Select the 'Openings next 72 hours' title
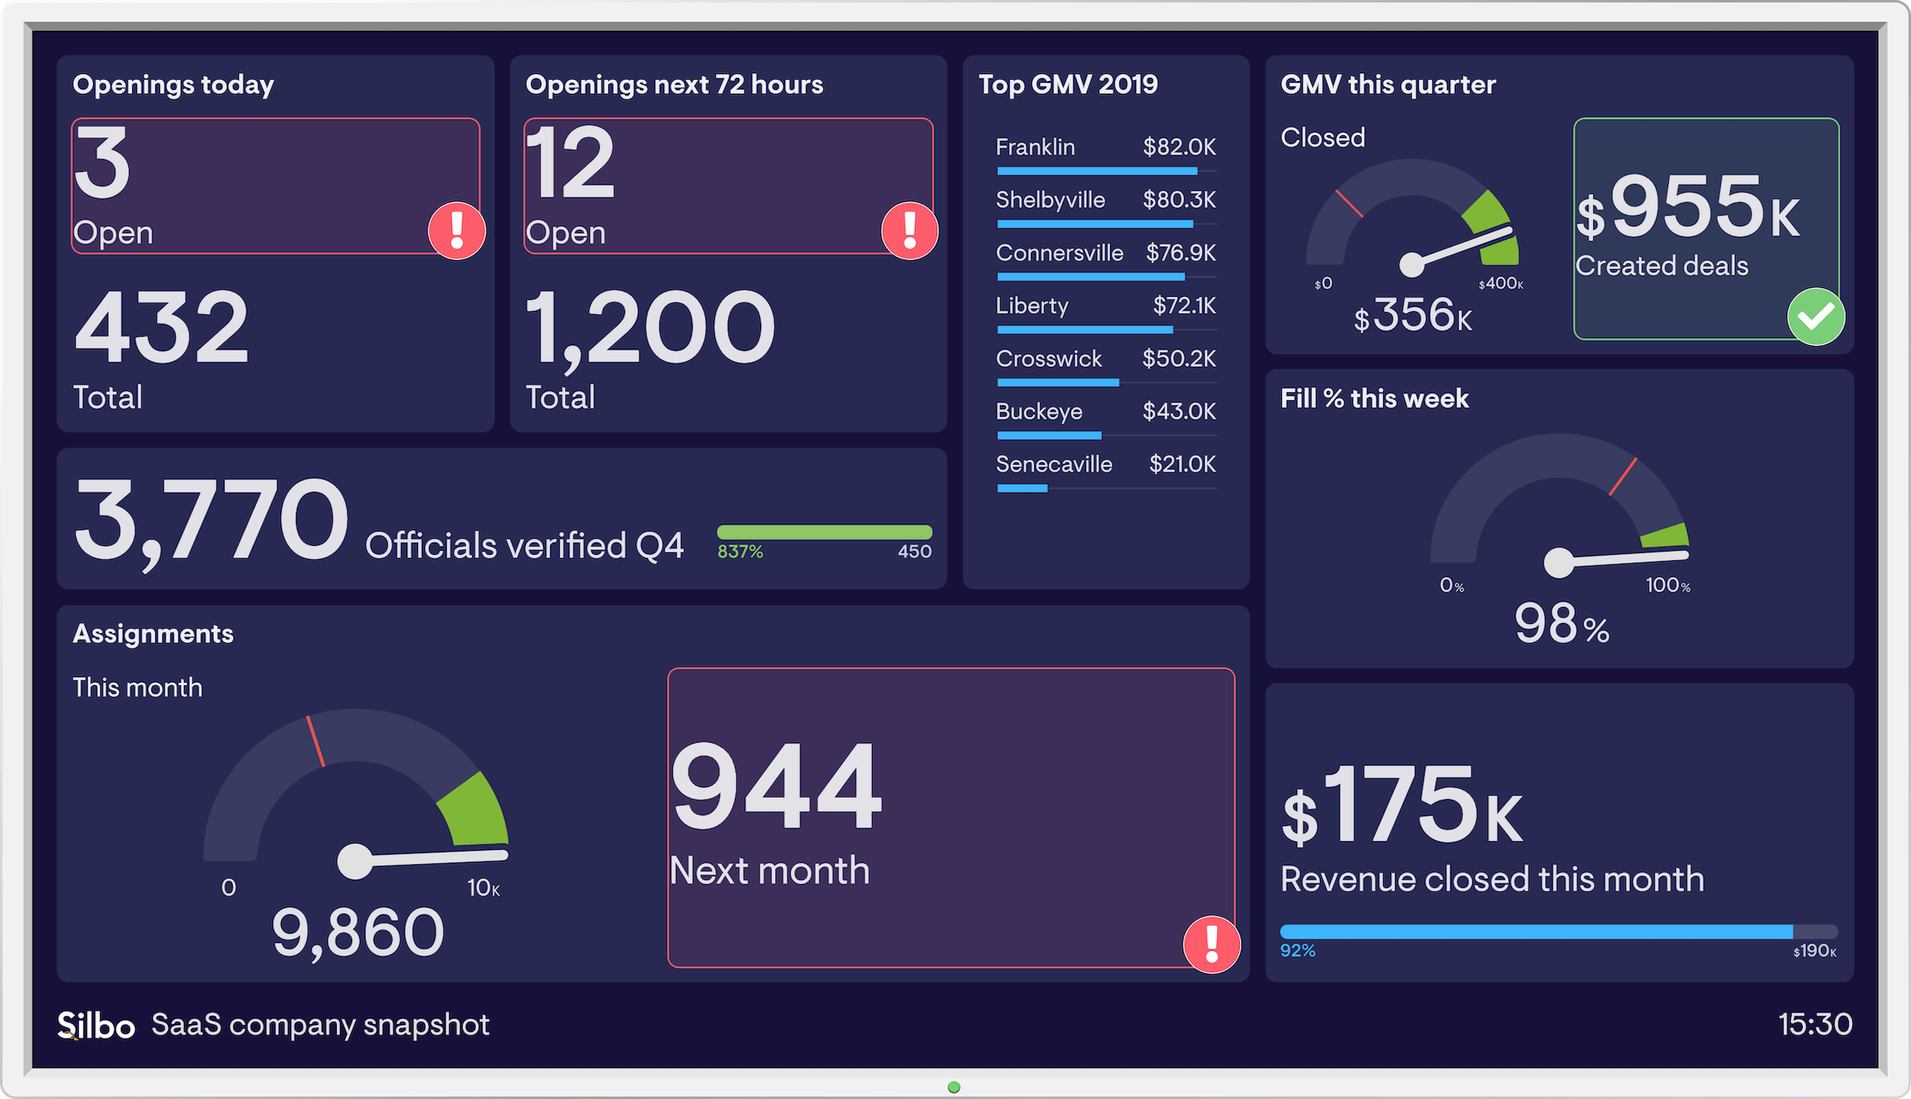Viewport: 1911px width, 1099px height. tap(674, 84)
